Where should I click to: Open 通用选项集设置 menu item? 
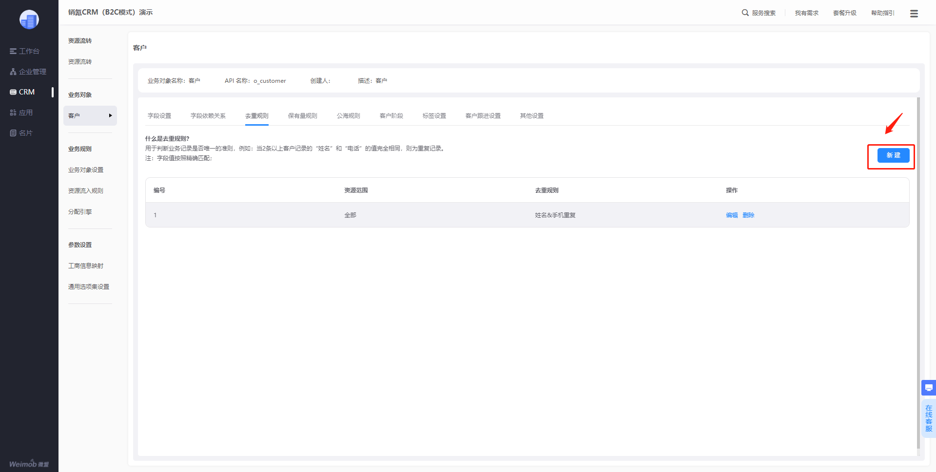point(89,287)
